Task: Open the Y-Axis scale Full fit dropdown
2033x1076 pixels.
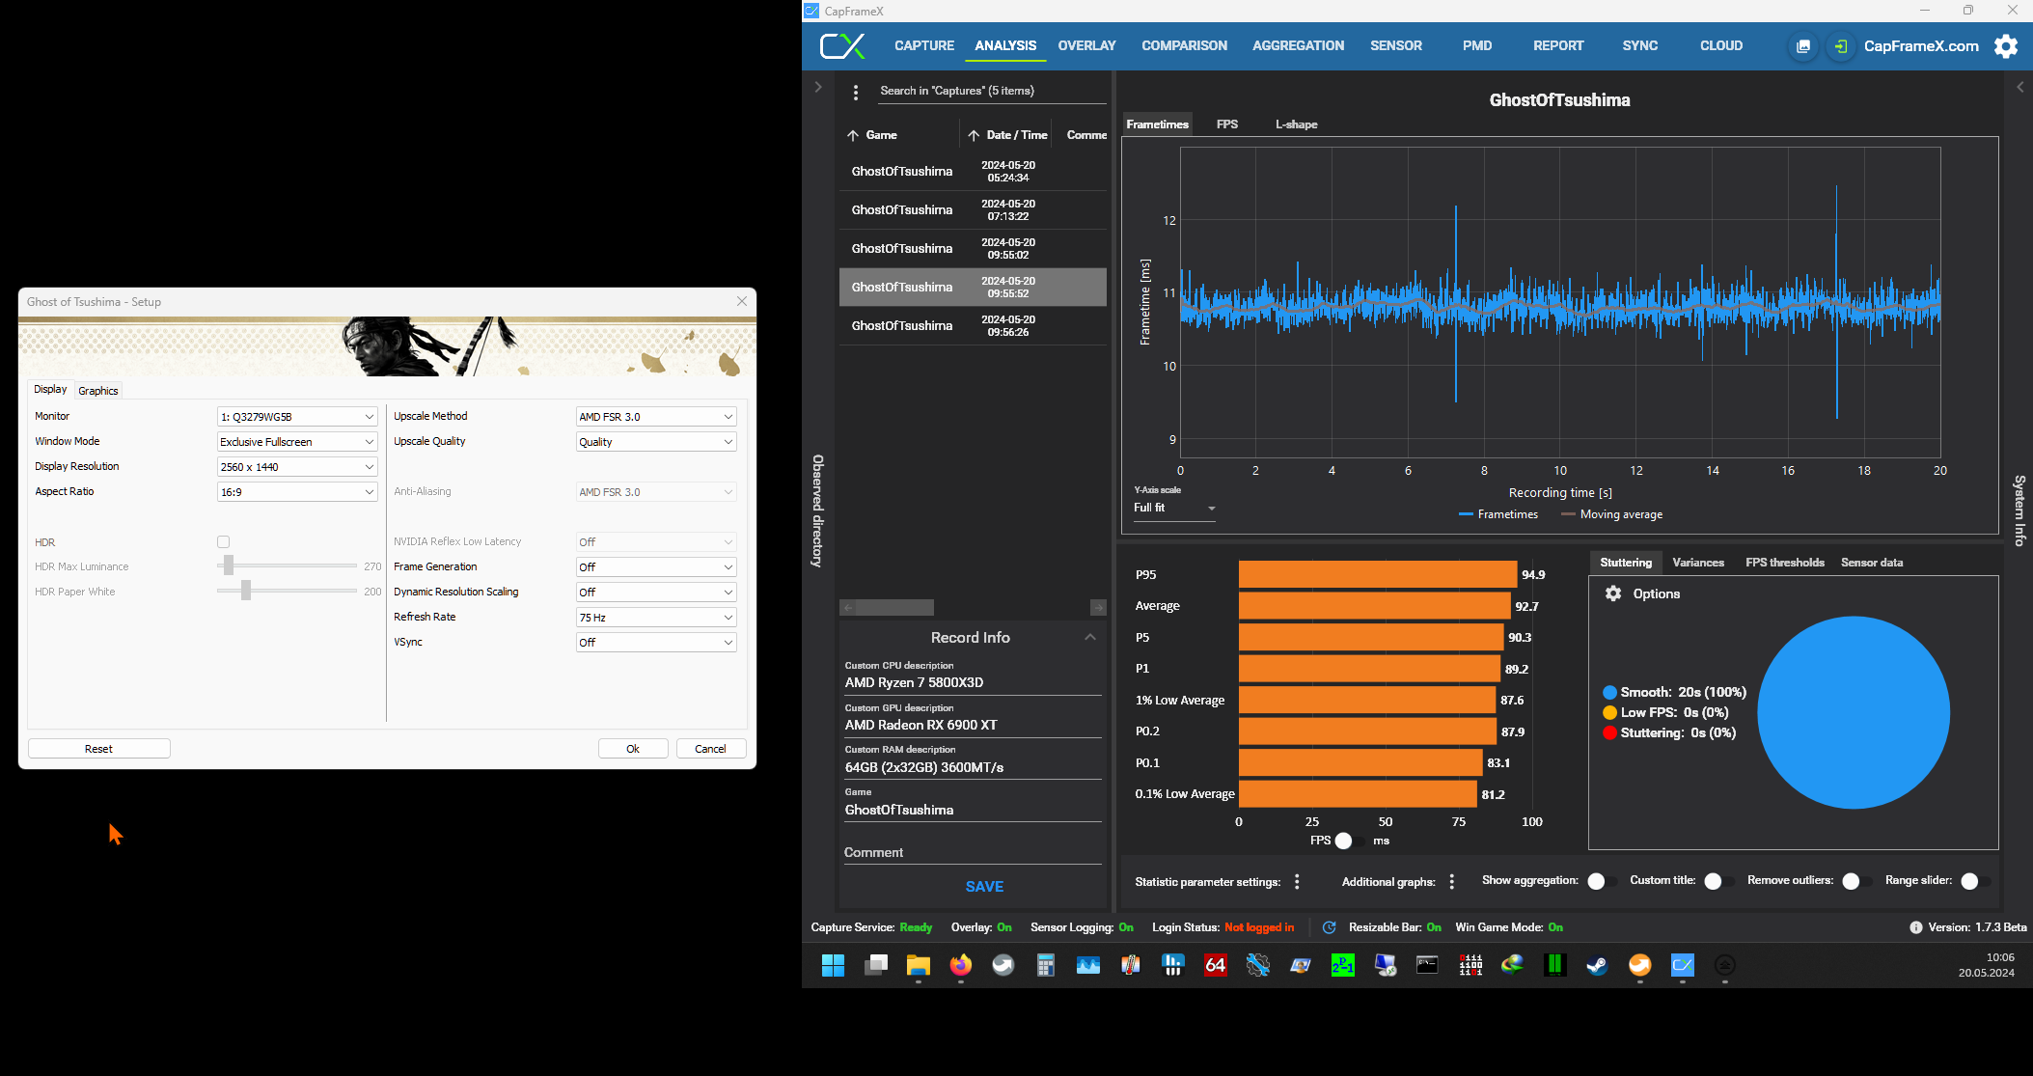Action: [1174, 508]
